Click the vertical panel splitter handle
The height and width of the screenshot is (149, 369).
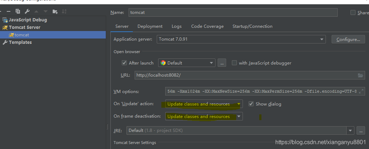click(107, 127)
